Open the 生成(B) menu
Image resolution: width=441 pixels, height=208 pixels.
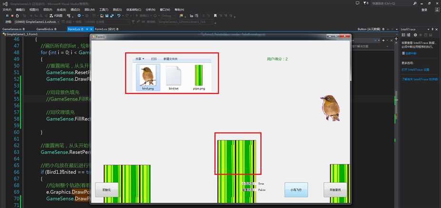click(61, 9)
